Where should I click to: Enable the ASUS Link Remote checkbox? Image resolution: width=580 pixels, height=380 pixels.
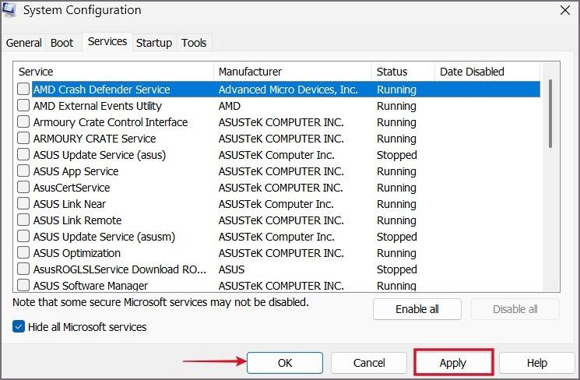(x=23, y=220)
